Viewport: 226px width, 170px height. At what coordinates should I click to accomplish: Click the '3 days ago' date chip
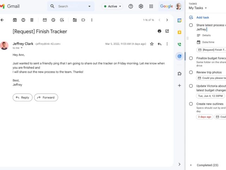[x=204, y=117]
